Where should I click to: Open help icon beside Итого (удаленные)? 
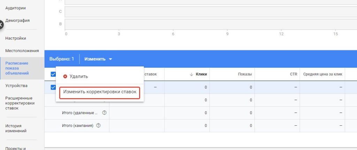(x=104, y=112)
